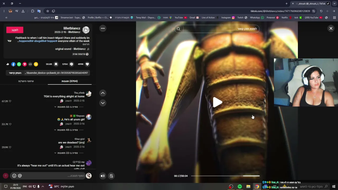Screen dimensions: 338x190
Task: Open the Streamer.bot bookmark
Action: [73, 18]
